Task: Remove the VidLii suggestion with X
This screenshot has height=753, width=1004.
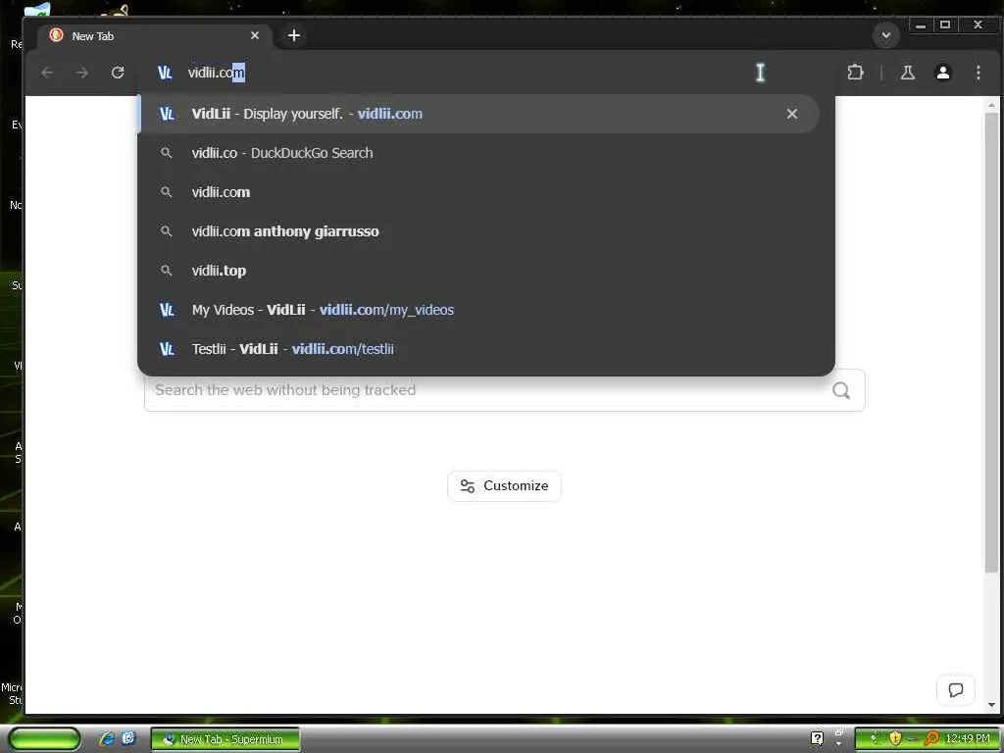Action: [x=792, y=114]
